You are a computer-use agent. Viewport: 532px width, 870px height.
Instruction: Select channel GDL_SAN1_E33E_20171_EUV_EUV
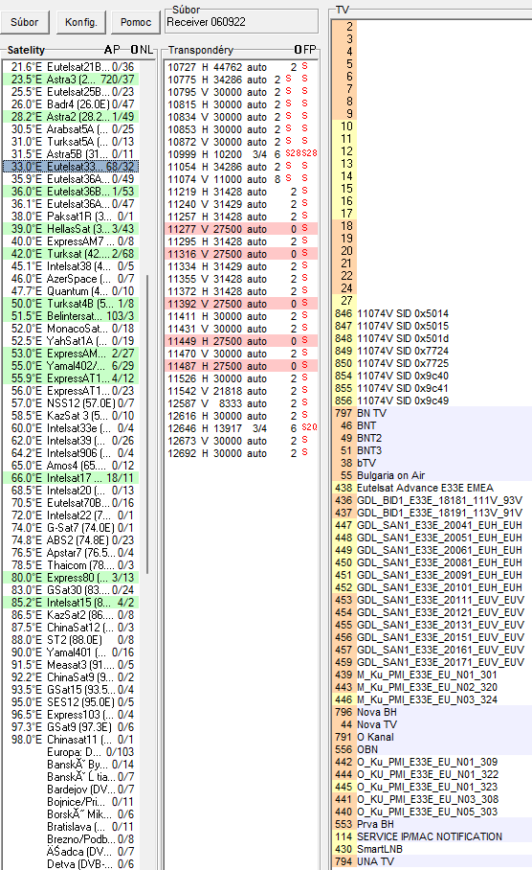[x=432, y=662]
